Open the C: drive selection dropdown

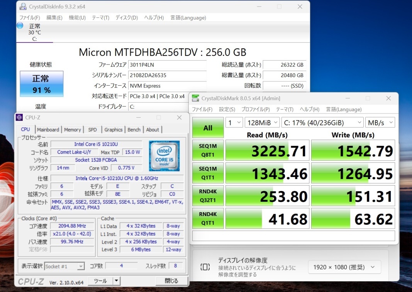coord(322,123)
